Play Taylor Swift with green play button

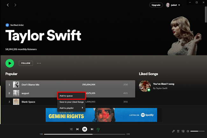(10, 63)
